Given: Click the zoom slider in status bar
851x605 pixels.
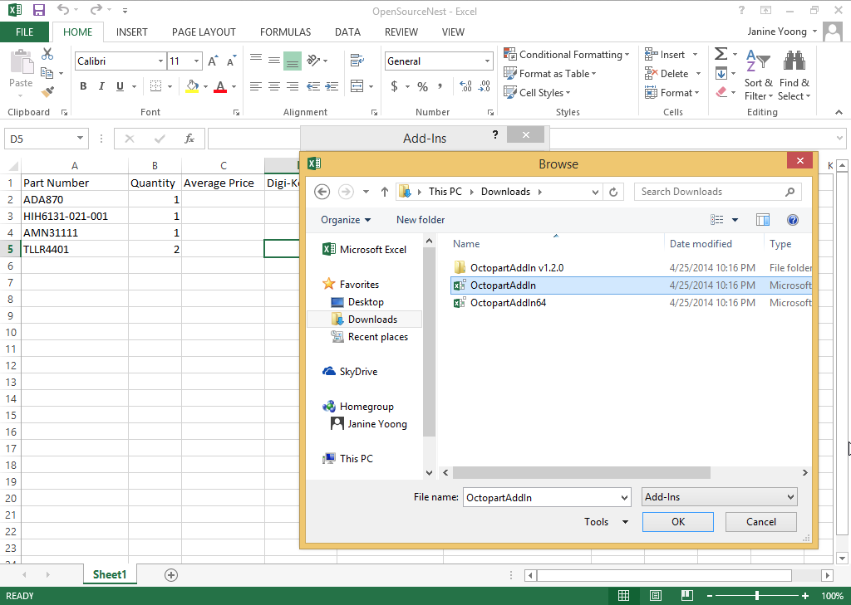Looking at the screenshot, I should tap(756, 596).
